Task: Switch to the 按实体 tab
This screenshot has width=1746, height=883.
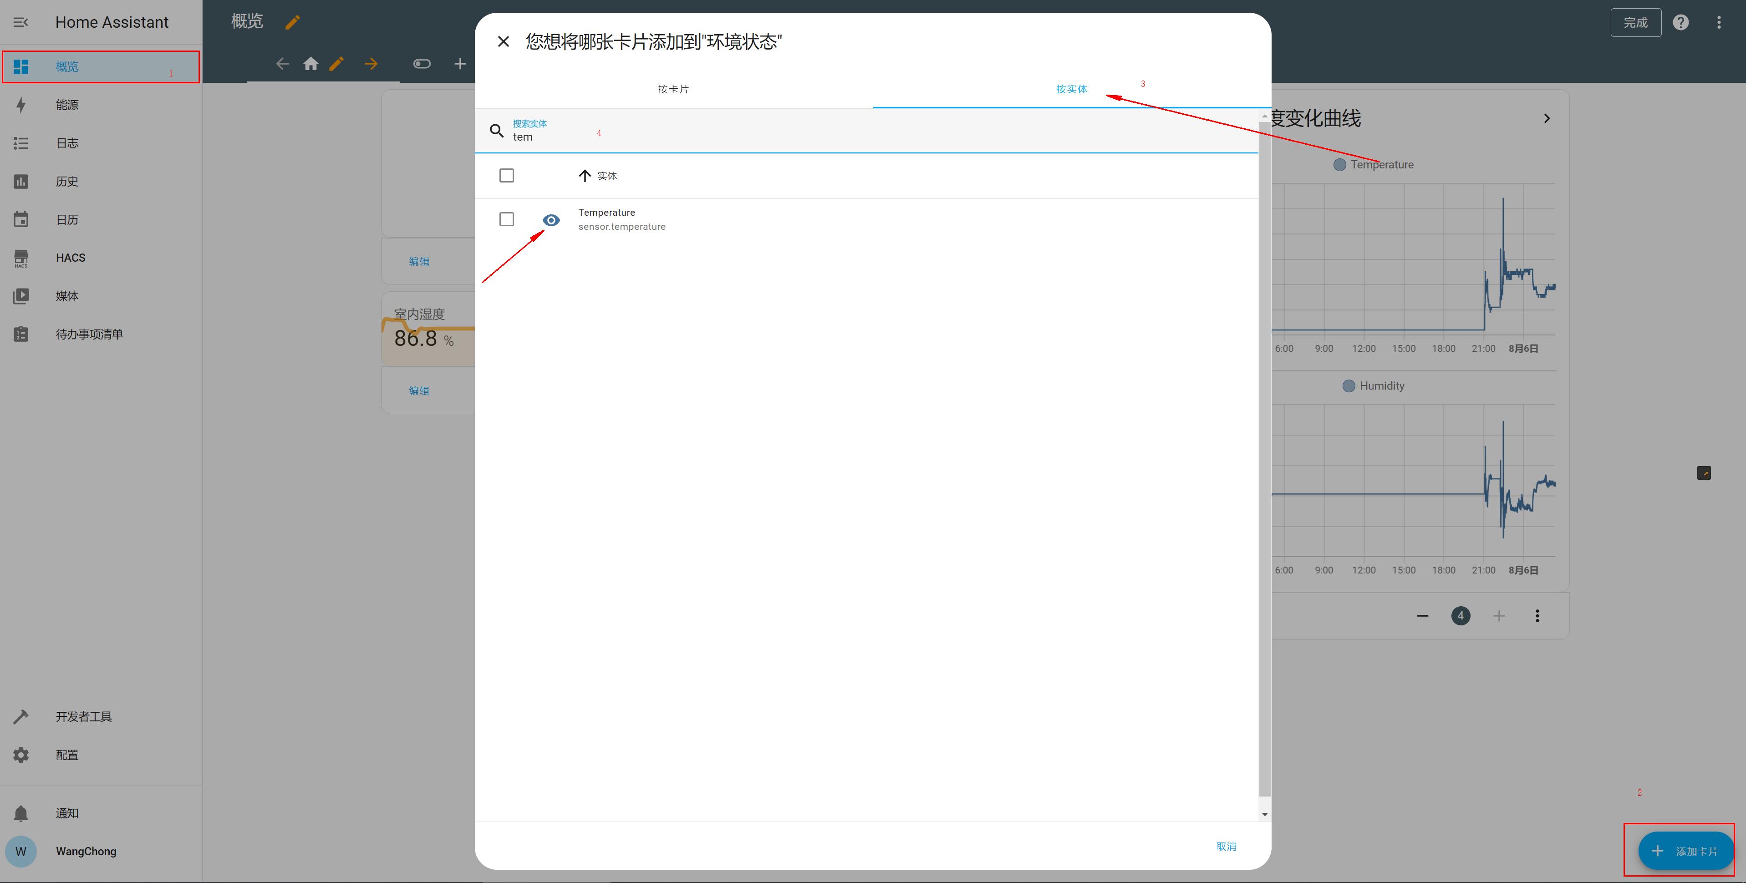Action: click(x=1072, y=89)
